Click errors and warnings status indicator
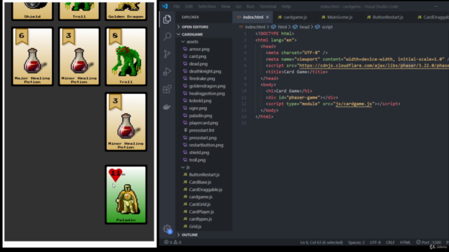This screenshot has height=252, width=449. tap(173, 242)
